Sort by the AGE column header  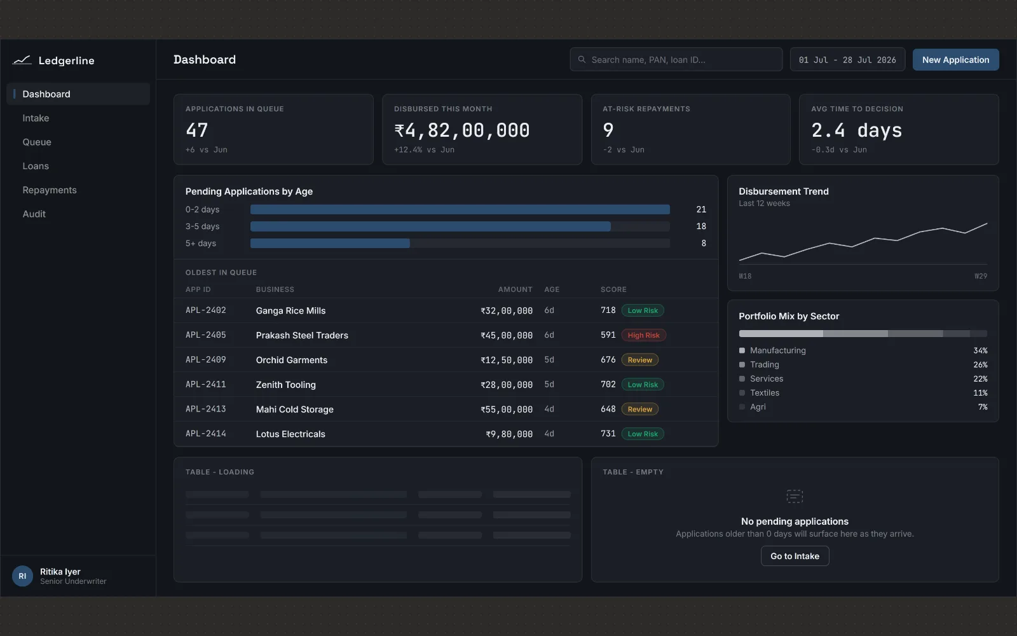552,289
